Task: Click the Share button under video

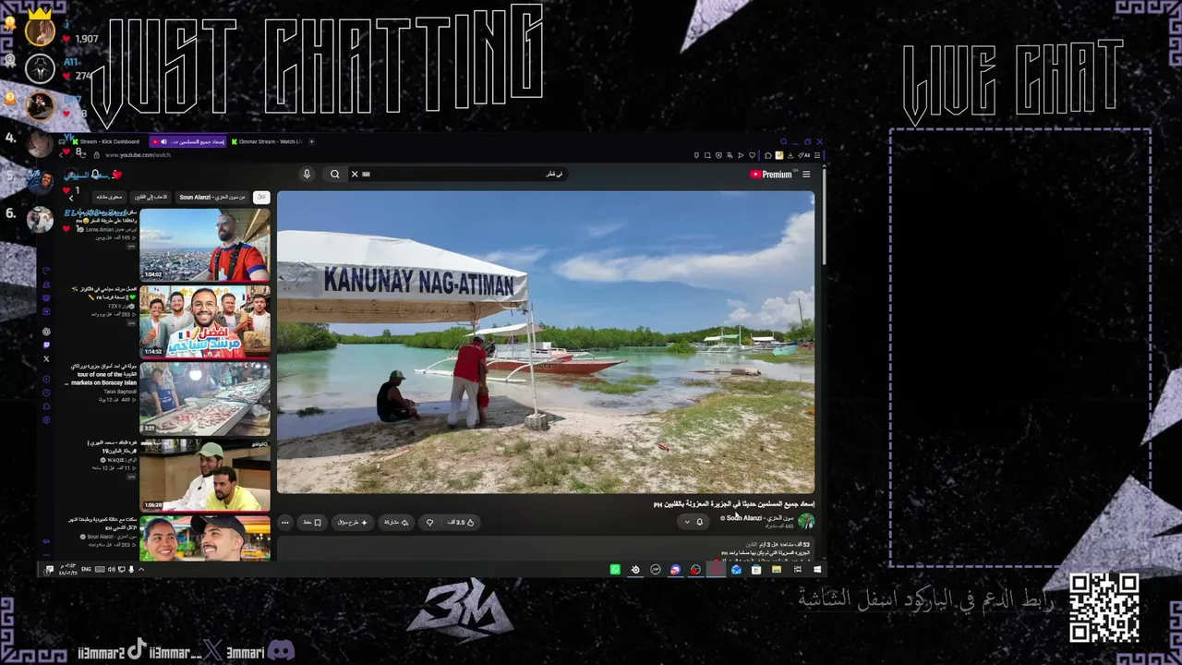Action: tap(396, 523)
